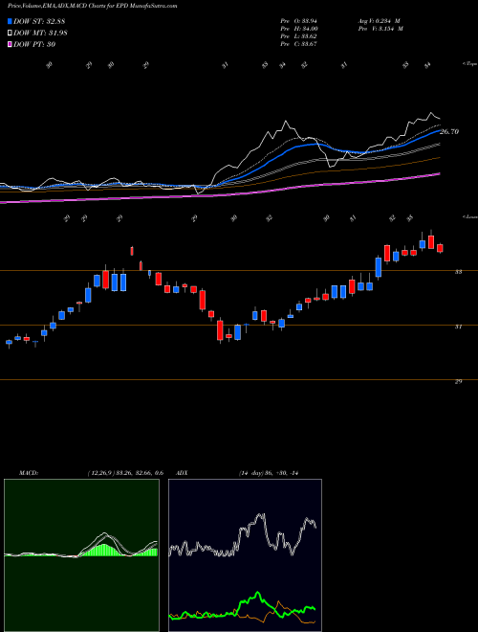Select the 'Avg V: 6.234 M' volume text

(x=380, y=21)
